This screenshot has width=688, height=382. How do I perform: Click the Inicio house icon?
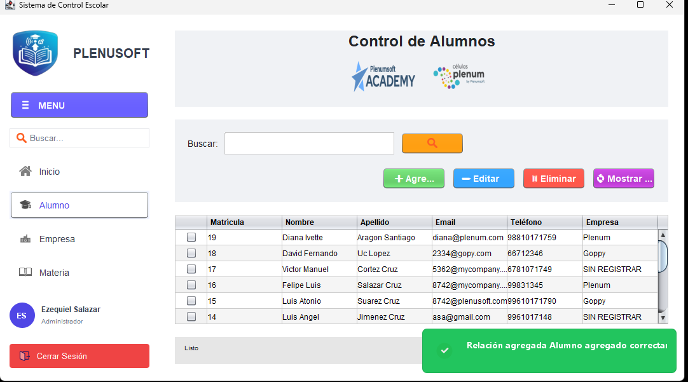[25, 172]
